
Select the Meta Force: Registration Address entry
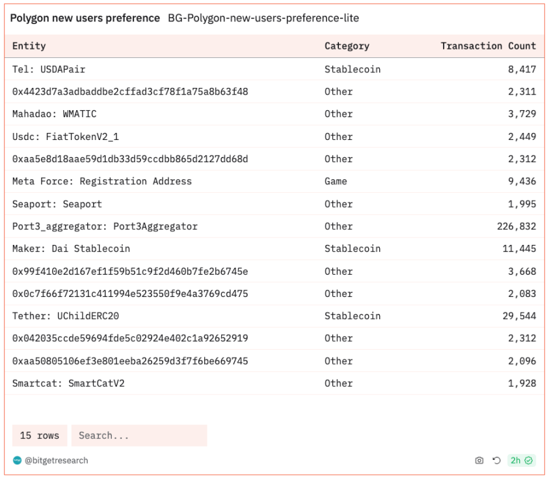pos(102,181)
